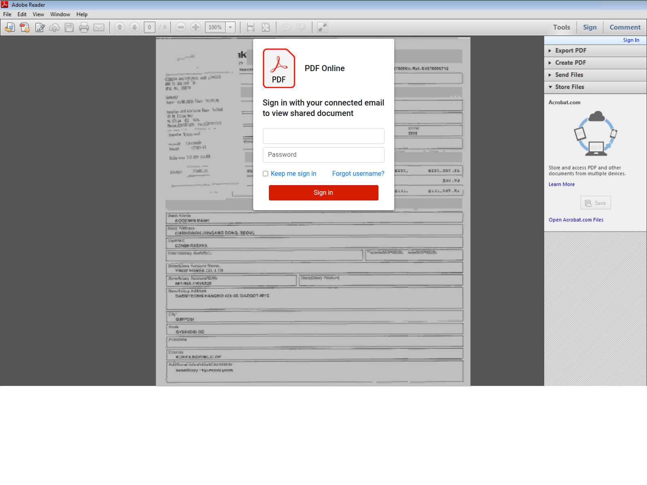This screenshot has height=485, width=647.
Task: Click Open Acrobat.com Files link
Action: (576, 220)
